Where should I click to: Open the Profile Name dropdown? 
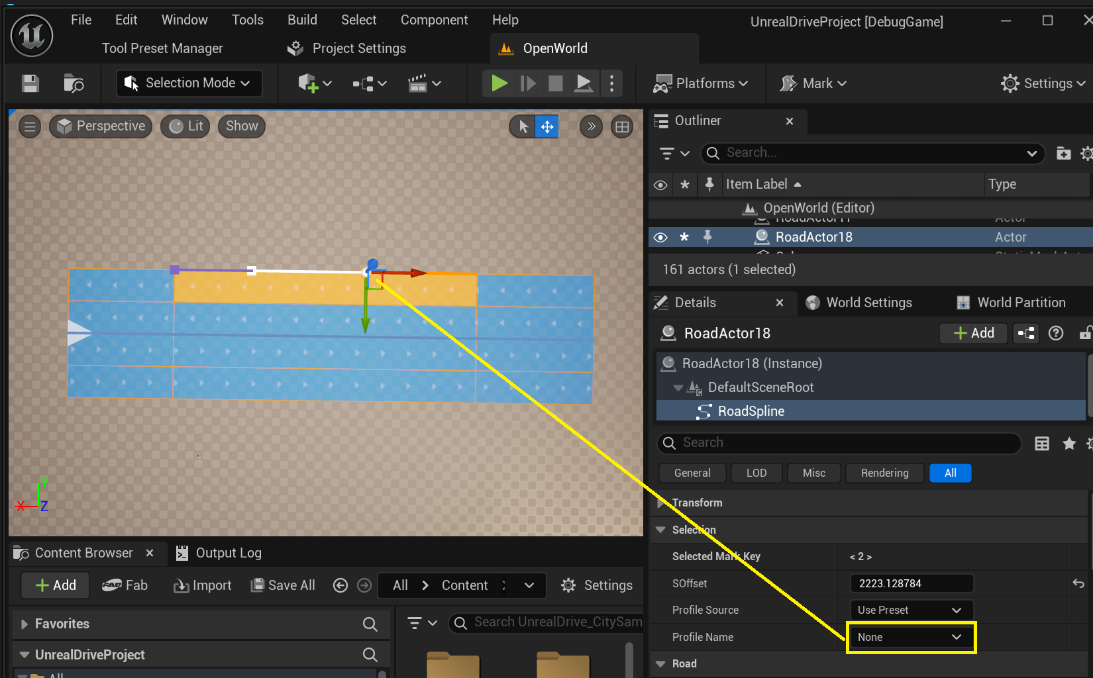[x=911, y=637]
